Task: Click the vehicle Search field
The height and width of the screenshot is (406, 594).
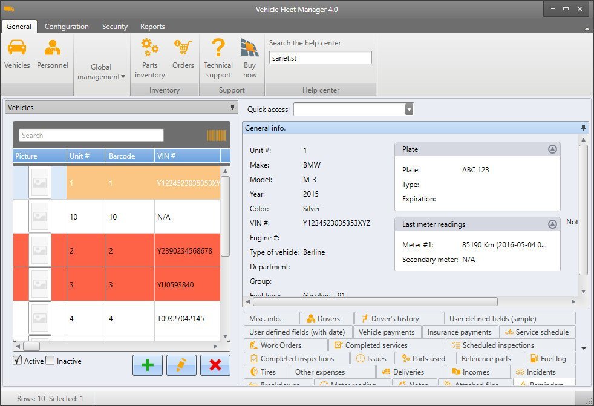Action: pos(91,136)
